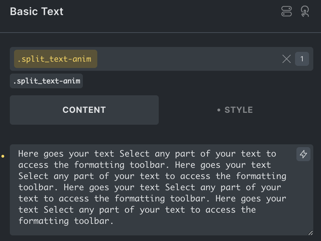The height and width of the screenshot is (241, 321).
Task: Click the dot indicator before STYLE
Action: pyautogui.click(x=219, y=110)
